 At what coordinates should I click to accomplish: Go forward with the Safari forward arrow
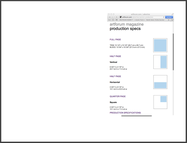112,17
